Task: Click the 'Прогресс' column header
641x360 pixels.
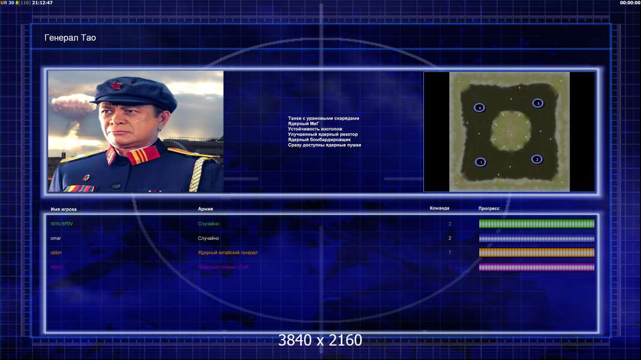Action: [x=489, y=208]
